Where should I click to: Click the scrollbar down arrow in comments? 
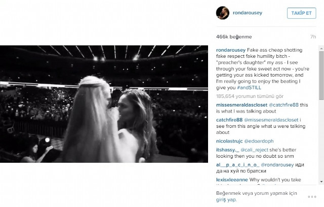click(321, 182)
